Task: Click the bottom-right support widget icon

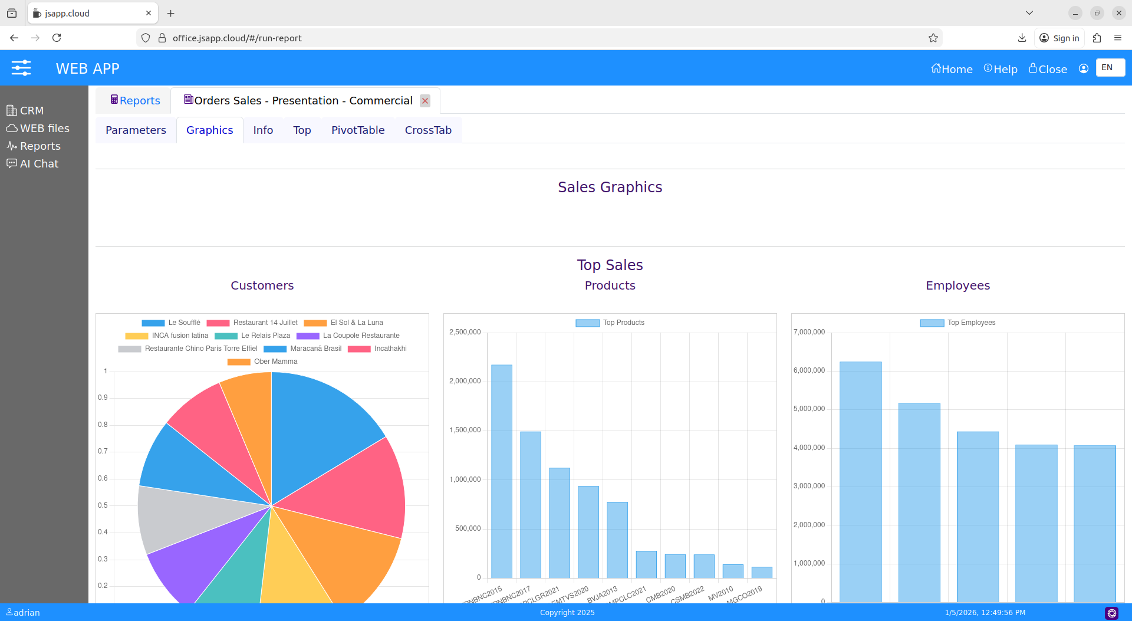Action: [x=1111, y=613]
